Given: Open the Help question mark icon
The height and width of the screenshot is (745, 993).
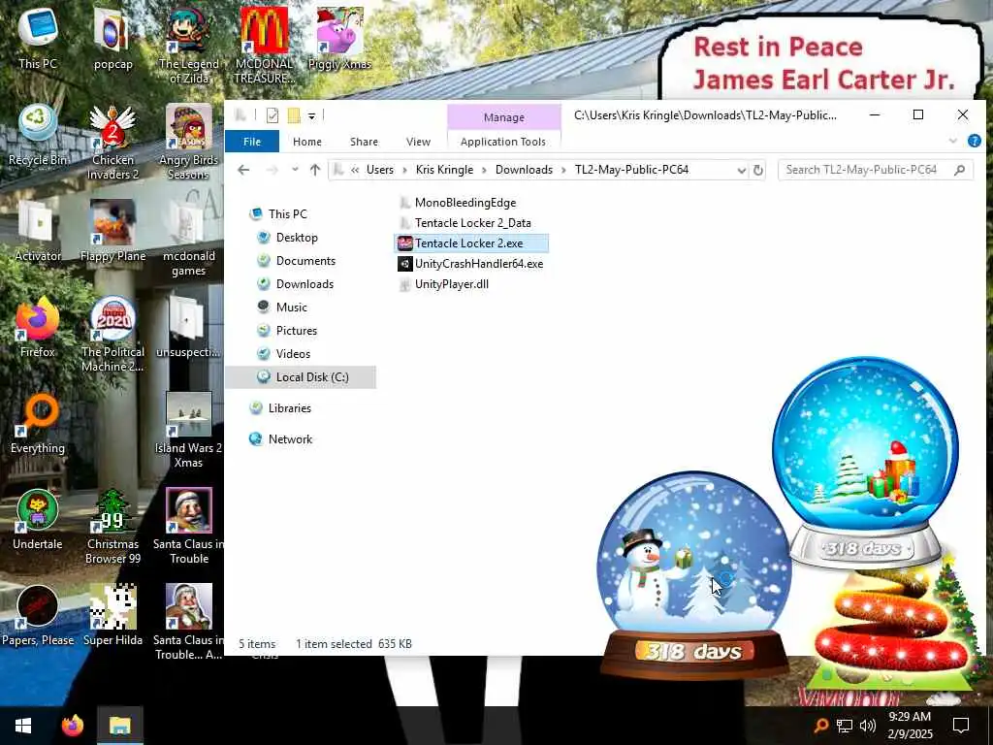Looking at the screenshot, I should 974,142.
